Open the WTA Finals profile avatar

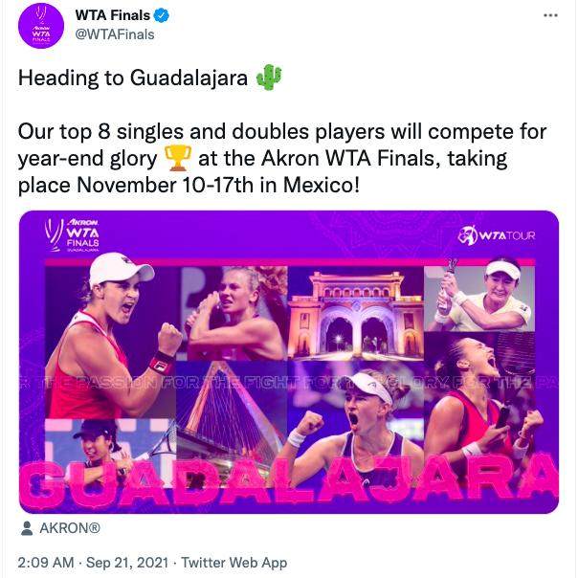click(41, 26)
